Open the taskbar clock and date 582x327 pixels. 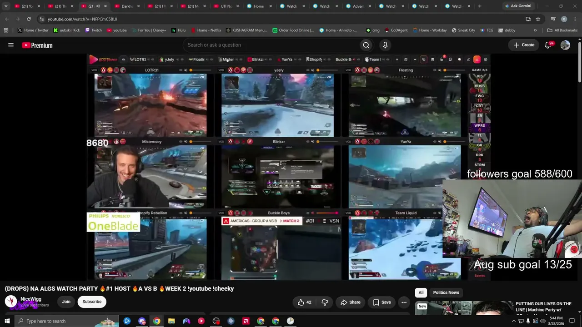click(x=556, y=321)
